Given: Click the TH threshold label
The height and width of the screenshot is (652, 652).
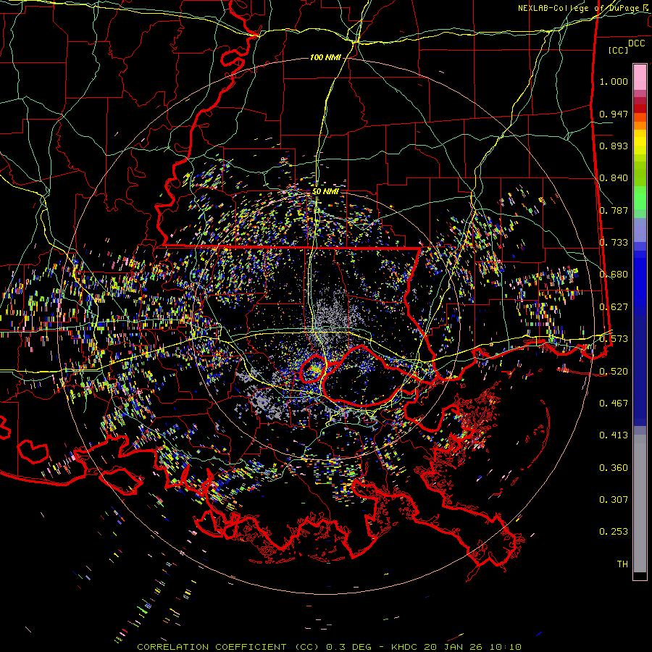Looking at the screenshot, I should pyautogui.click(x=622, y=564).
